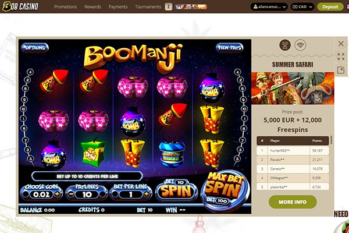349x233 pixels.
Task: Click the Spin button
Action: click(176, 190)
